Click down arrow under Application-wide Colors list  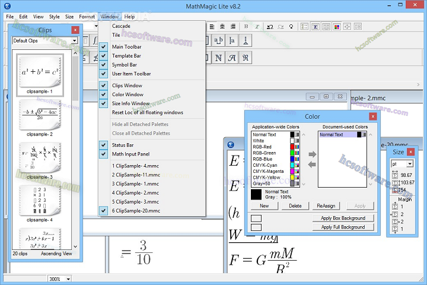(x=304, y=185)
